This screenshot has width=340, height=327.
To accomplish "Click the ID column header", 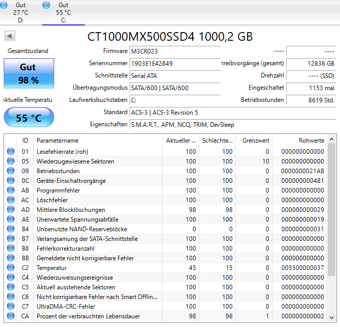I will [25, 141].
